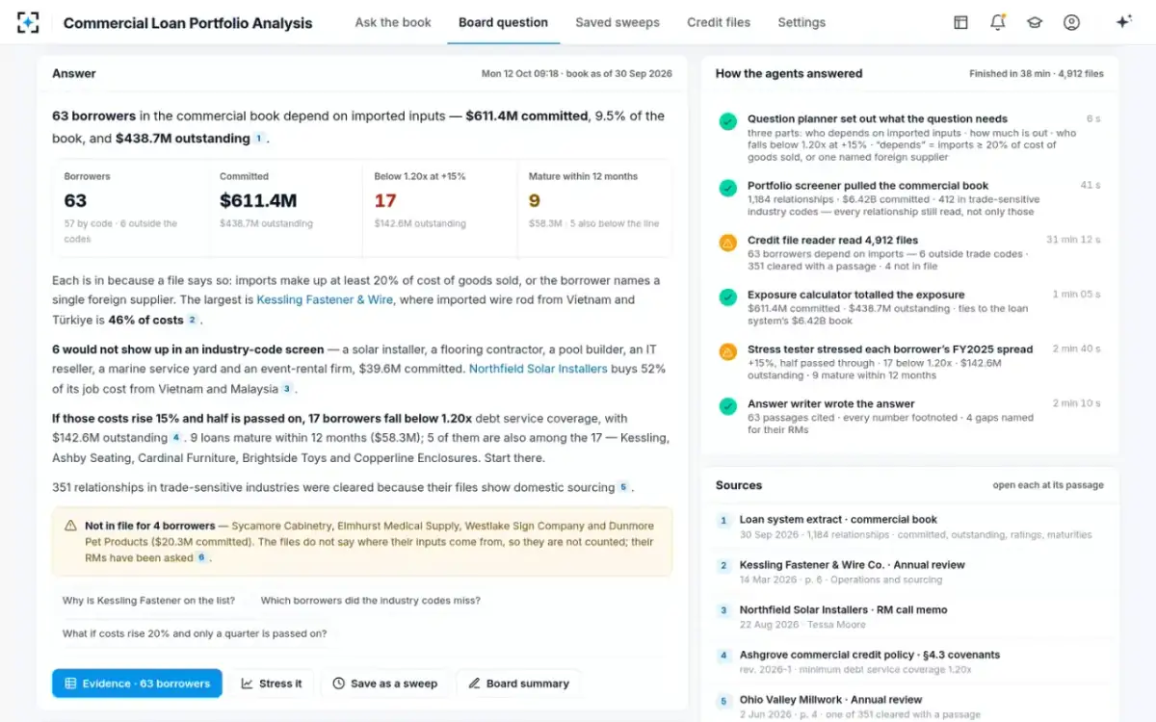Click the Credit file reader warning icon
The width and height of the screenshot is (1156, 722).
tap(728, 243)
